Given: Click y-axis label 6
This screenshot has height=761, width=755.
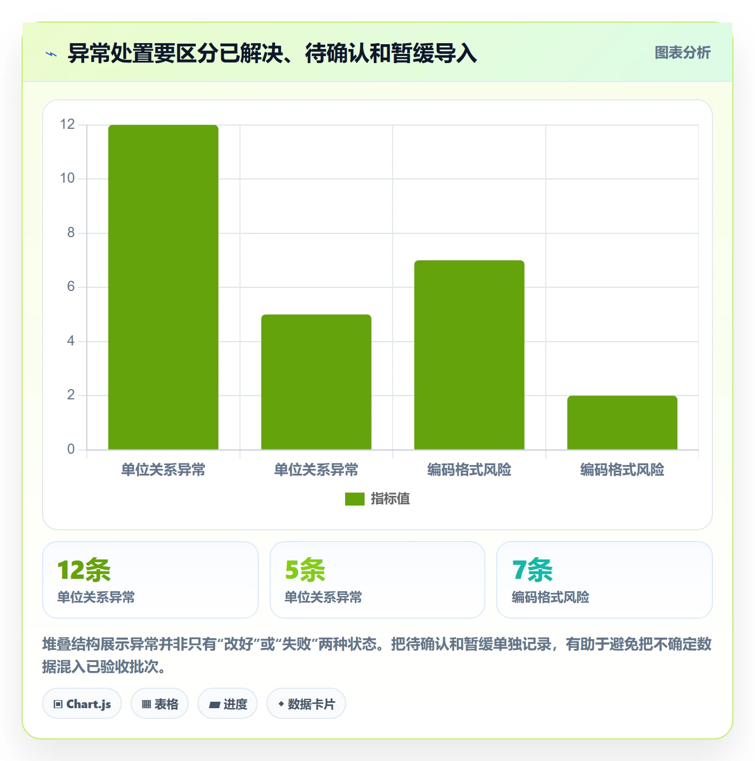Looking at the screenshot, I should [x=71, y=287].
